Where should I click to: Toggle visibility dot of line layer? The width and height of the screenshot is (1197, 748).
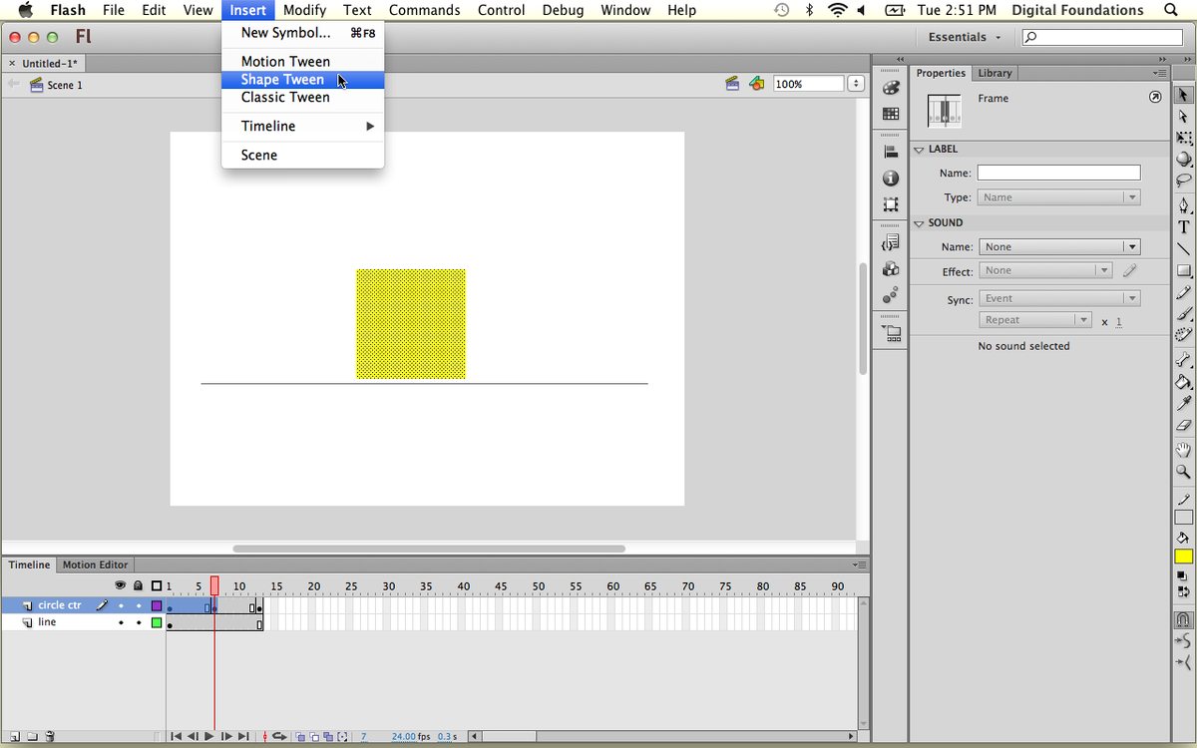(x=121, y=622)
